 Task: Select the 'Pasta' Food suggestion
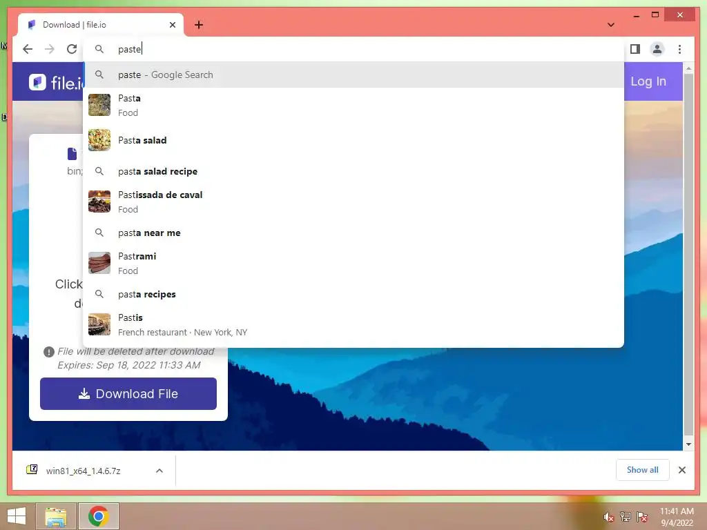point(353,105)
